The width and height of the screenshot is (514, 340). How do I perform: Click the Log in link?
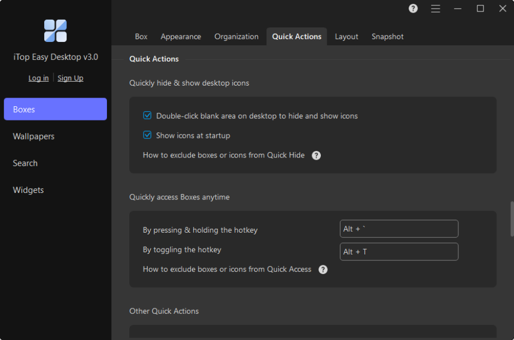pyautogui.click(x=38, y=78)
